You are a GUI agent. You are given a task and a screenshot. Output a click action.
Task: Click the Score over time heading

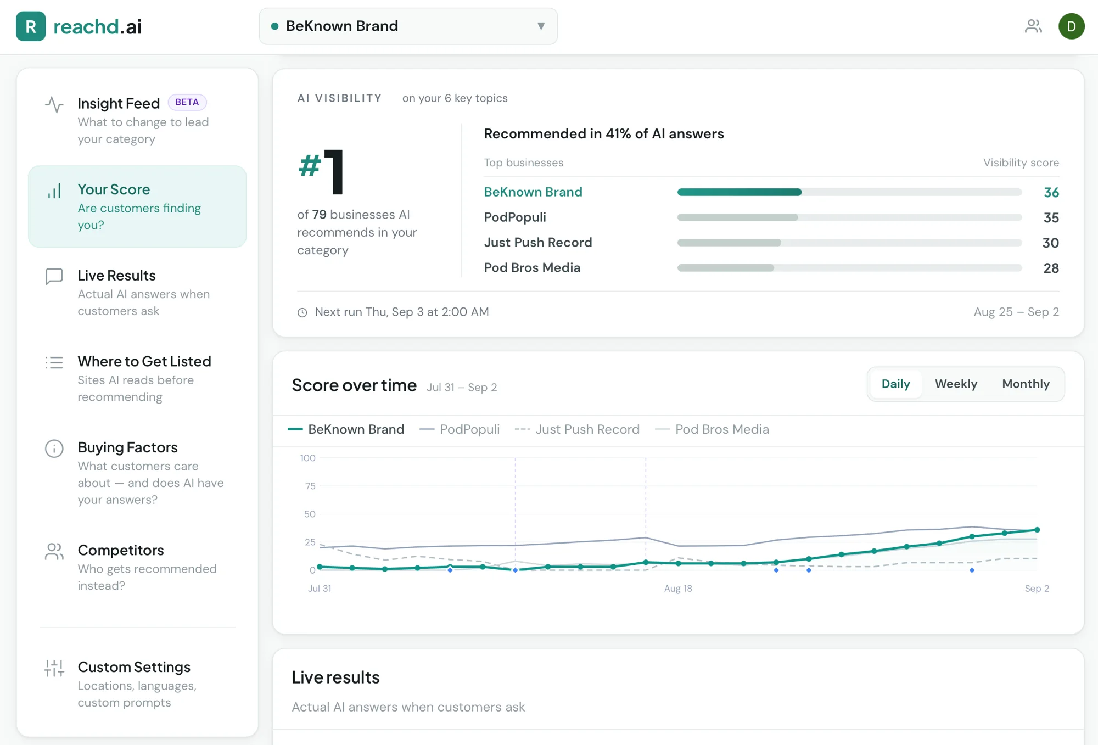point(354,385)
